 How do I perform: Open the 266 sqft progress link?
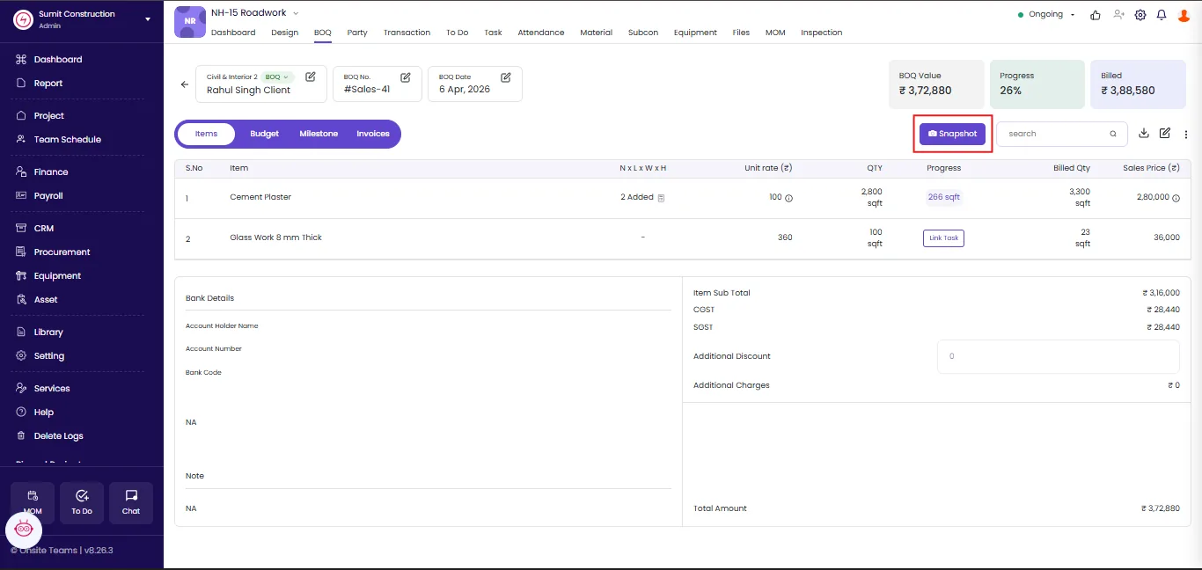tap(943, 197)
